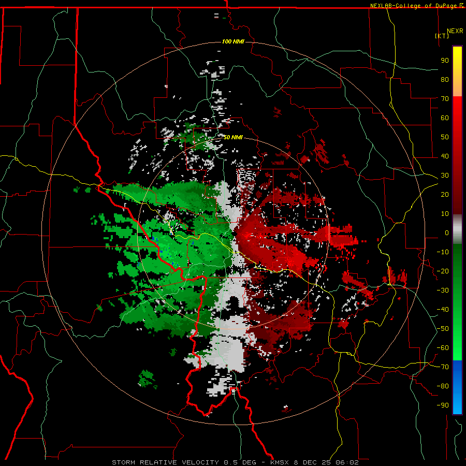
Task: Click the -10 value on velocity scale
Action: (443, 252)
